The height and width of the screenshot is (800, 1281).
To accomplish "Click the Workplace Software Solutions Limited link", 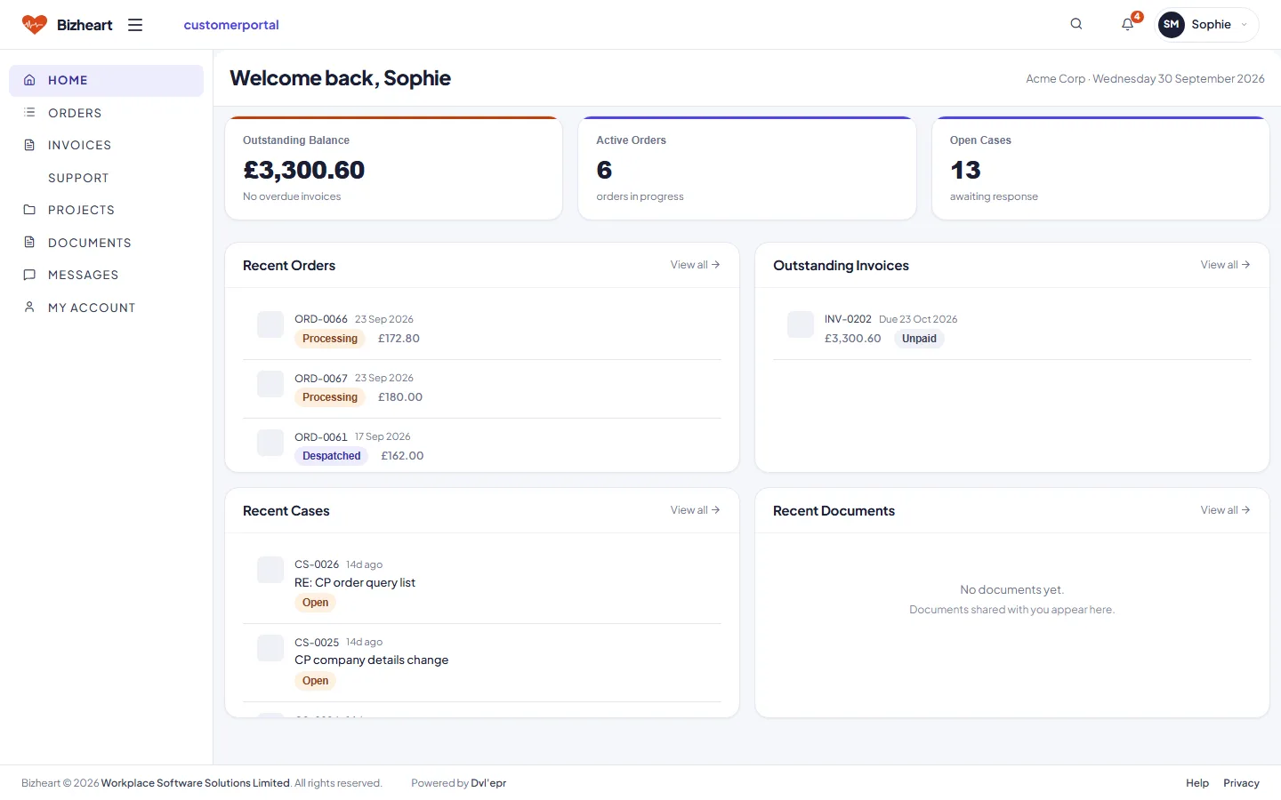I will pyautogui.click(x=196, y=783).
